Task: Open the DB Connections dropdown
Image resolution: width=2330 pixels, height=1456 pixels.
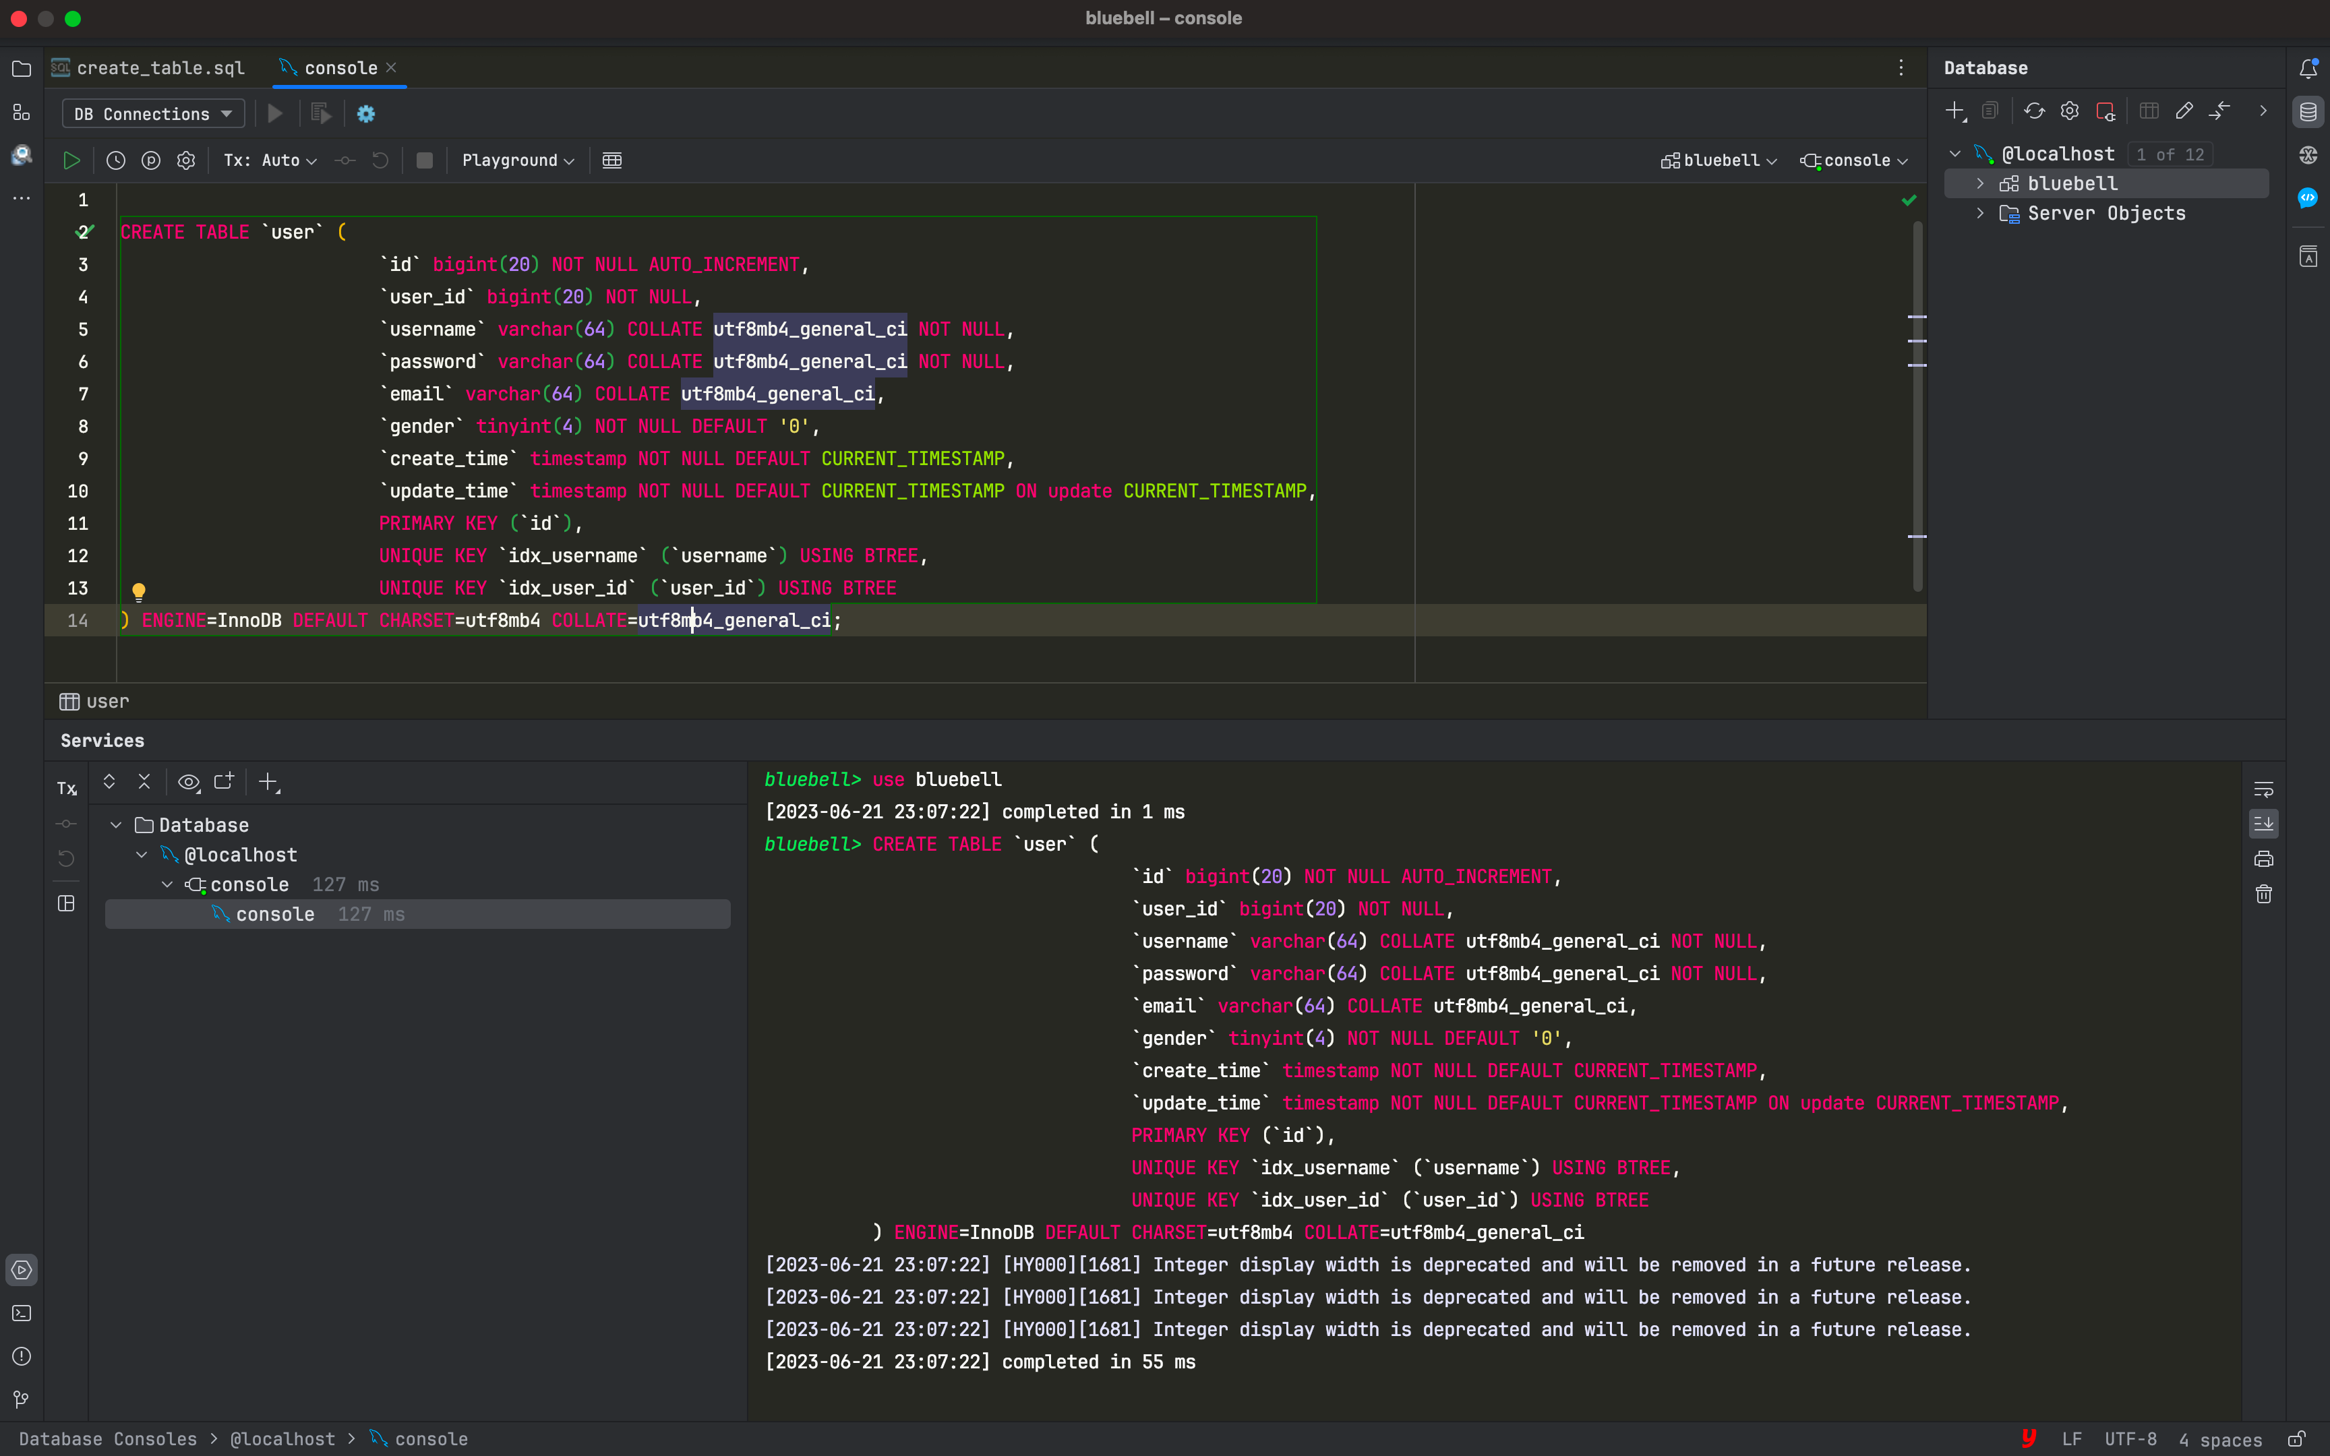Action: [x=154, y=114]
